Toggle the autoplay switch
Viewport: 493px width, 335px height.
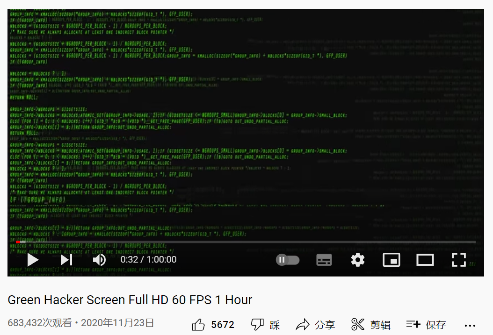point(288,260)
